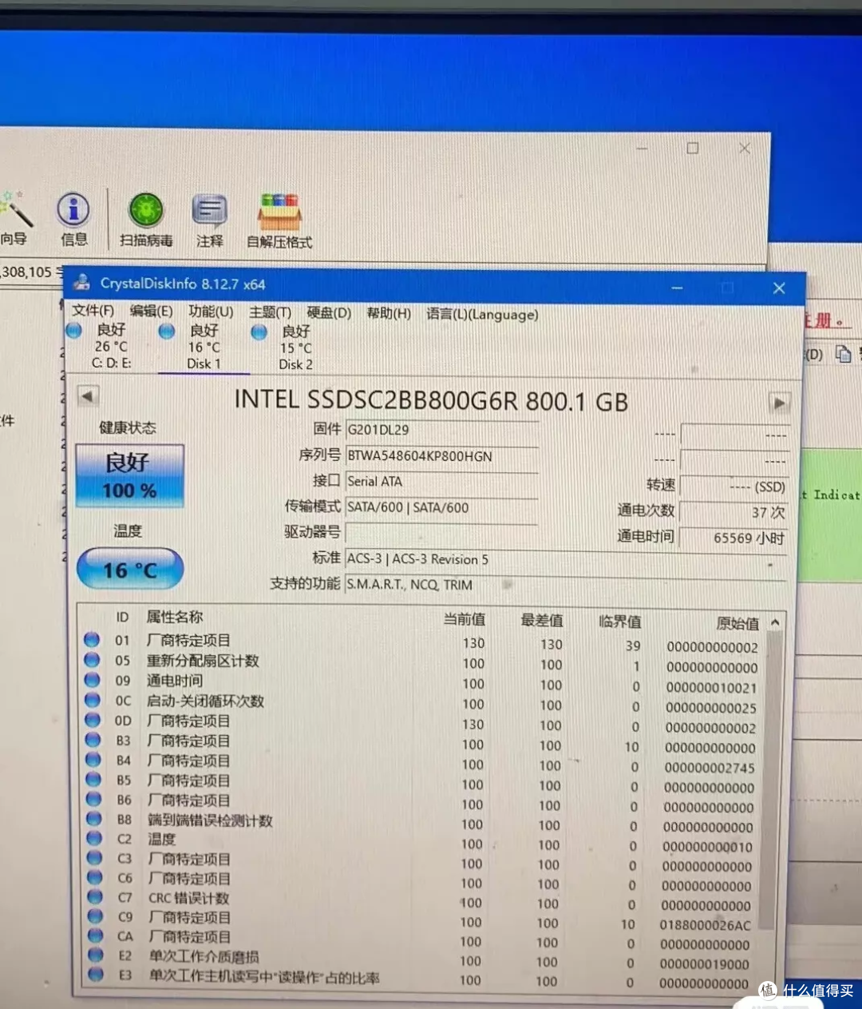Click the 原始值 column header

pyautogui.click(x=737, y=623)
